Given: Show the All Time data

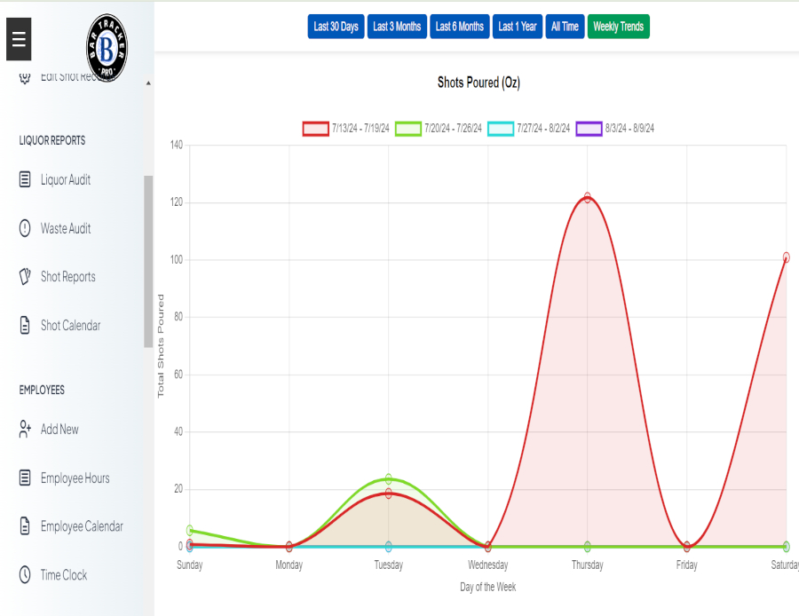Looking at the screenshot, I should (565, 27).
